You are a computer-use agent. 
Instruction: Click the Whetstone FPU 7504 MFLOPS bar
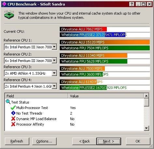(105, 48)
